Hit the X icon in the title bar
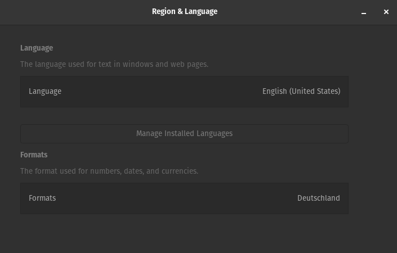The width and height of the screenshot is (397, 253). [x=386, y=12]
